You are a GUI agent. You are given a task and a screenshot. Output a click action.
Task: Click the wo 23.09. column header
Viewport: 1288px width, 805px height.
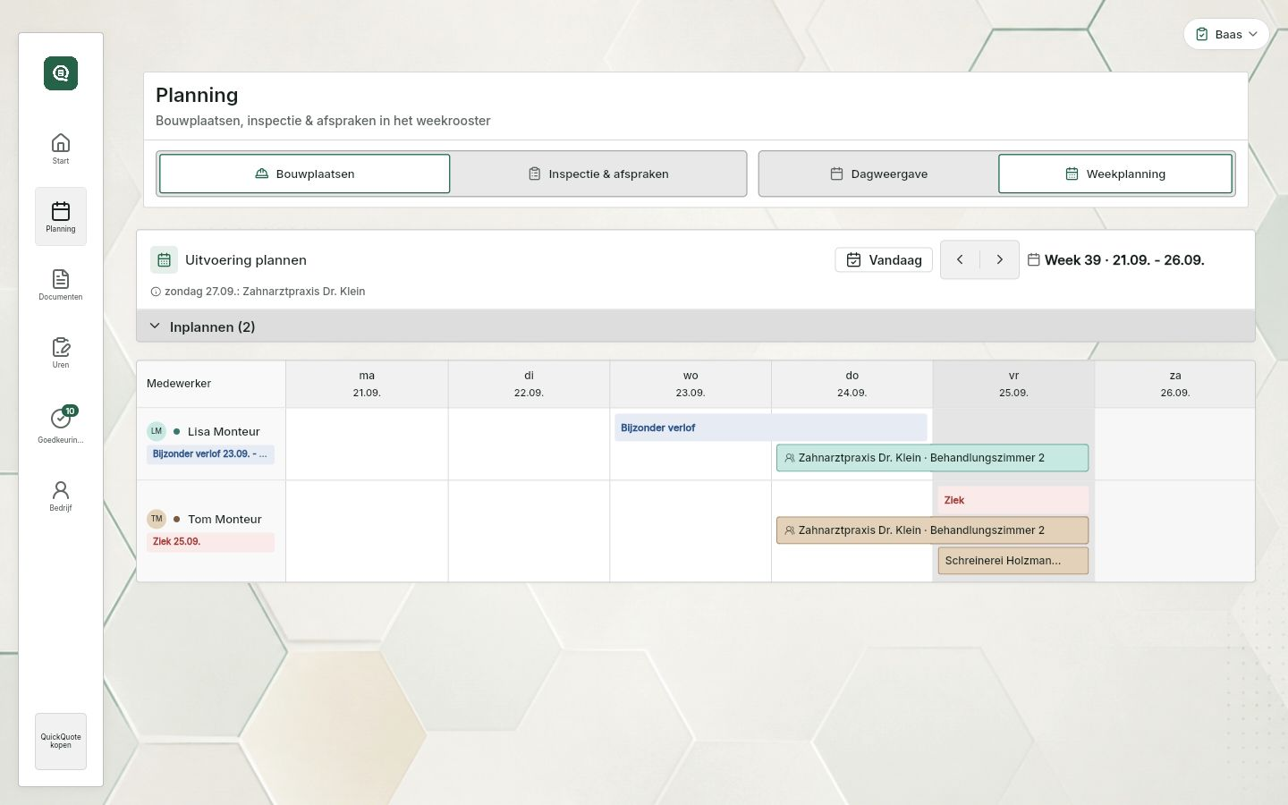point(691,384)
